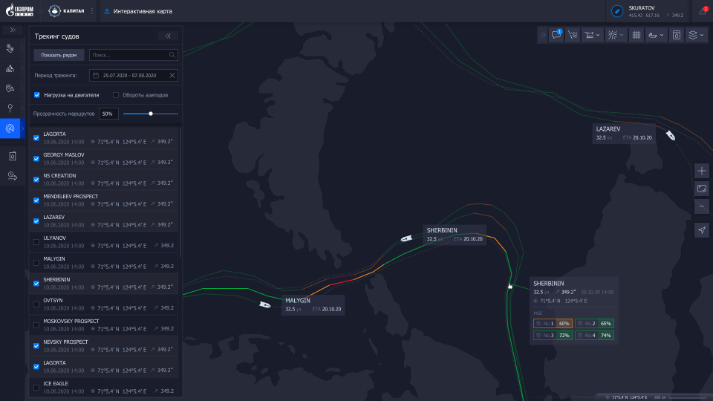This screenshot has width=713, height=401.
Task: Select the active vessel tracking sidebar icon
Action: point(10,128)
